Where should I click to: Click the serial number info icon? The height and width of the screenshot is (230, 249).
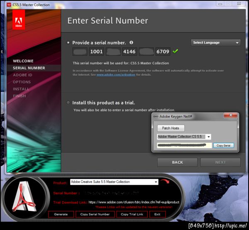tap(131, 42)
